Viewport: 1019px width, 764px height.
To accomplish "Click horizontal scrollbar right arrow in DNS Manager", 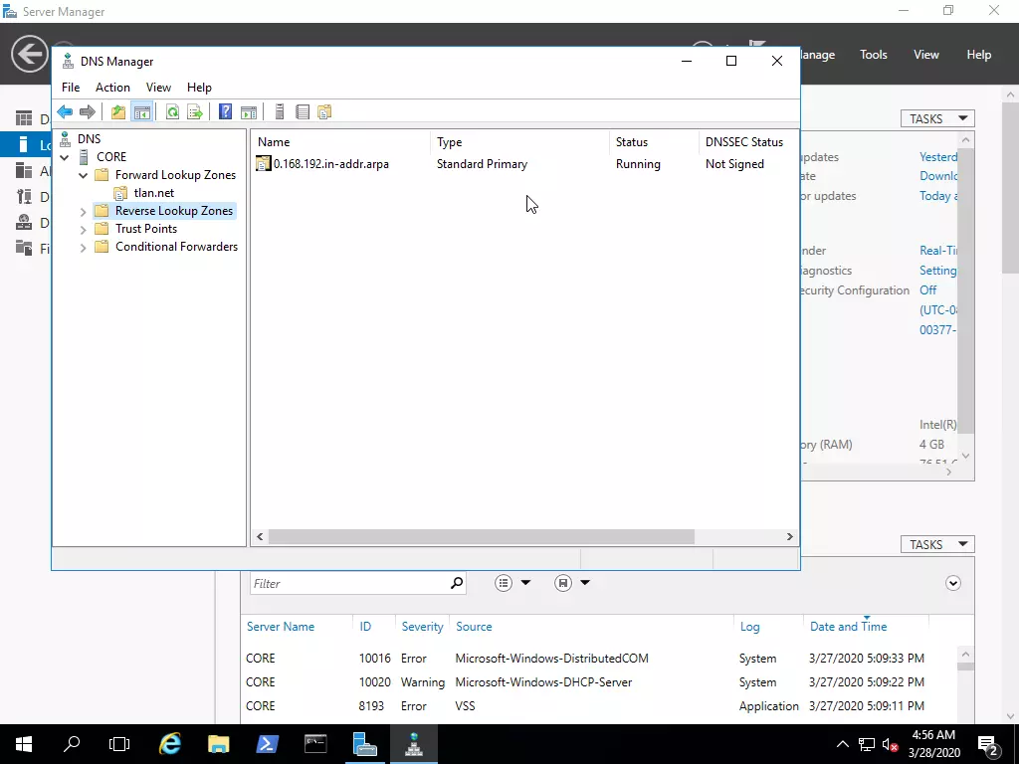I will pyautogui.click(x=789, y=536).
